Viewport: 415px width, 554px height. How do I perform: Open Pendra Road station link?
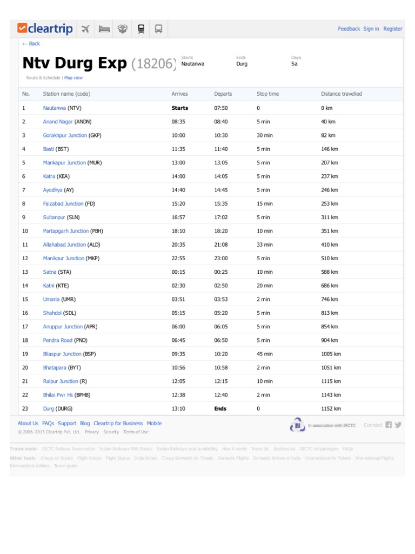click(57, 340)
